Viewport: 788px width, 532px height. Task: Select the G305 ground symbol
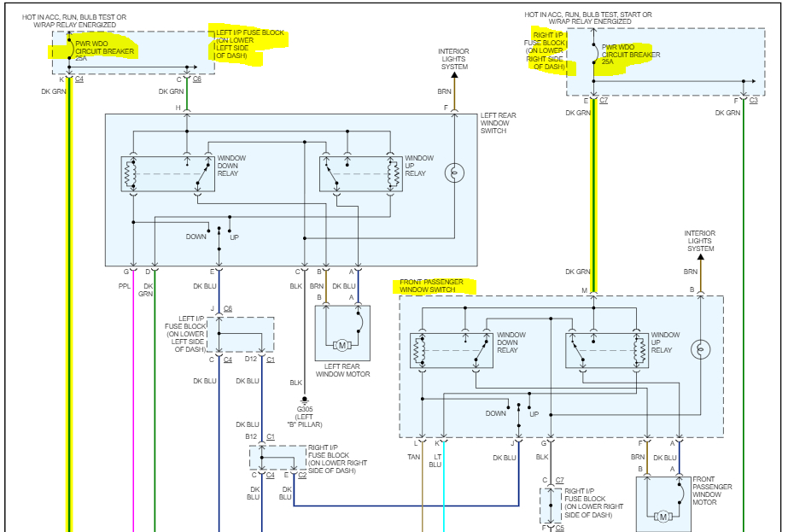[x=304, y=400]
